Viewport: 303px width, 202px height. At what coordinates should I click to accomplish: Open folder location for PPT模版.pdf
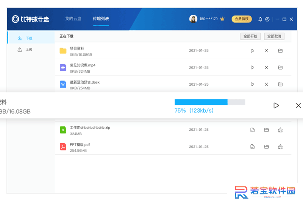click(266, 147)
